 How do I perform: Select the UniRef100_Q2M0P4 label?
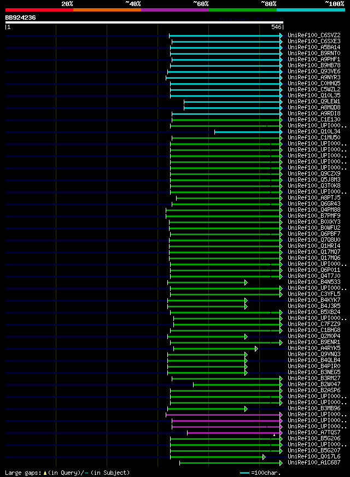pos(314,336)
